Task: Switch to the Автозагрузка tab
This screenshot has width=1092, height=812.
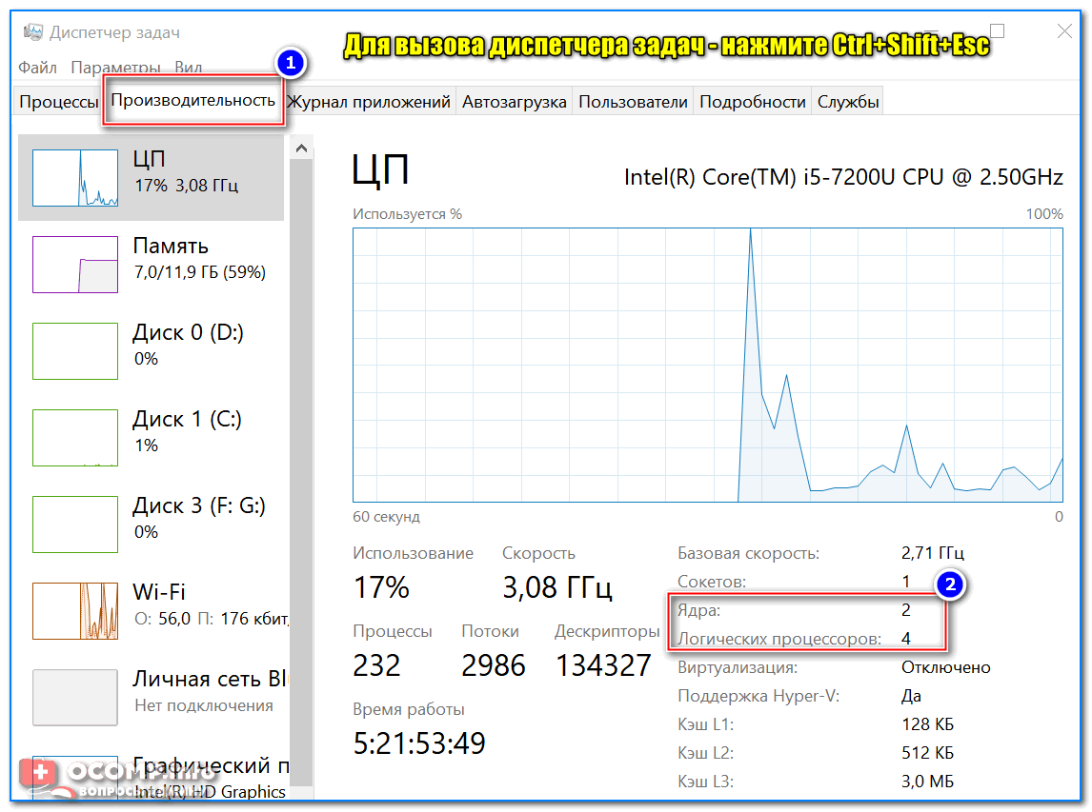Action: pyautogui.click(x=515, y=102)
